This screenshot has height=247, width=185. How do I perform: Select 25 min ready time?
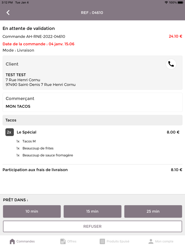coord(153,211)
